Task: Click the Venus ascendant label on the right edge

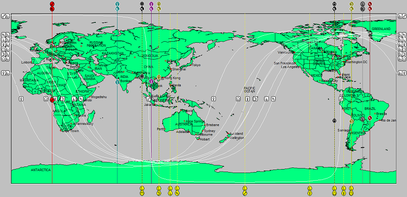Action: click(x=402, y=73)
